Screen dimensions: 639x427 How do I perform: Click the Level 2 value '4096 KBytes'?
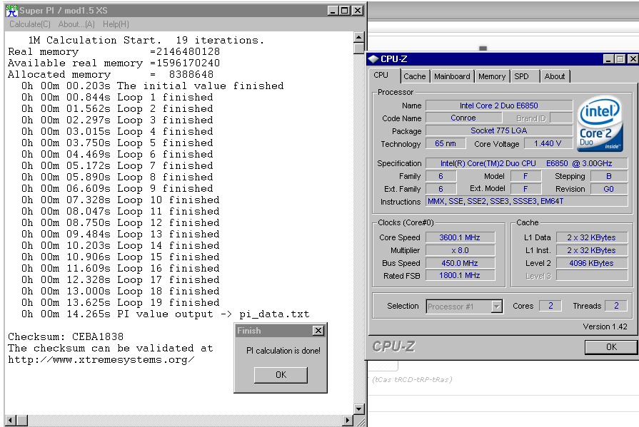591,263
